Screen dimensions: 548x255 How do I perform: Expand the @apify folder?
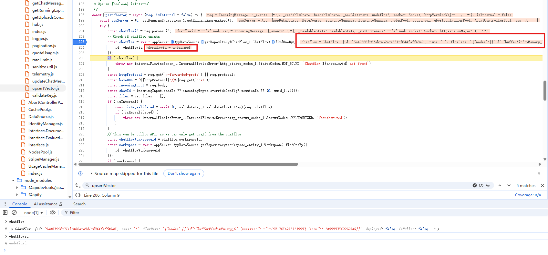point(17,195)
